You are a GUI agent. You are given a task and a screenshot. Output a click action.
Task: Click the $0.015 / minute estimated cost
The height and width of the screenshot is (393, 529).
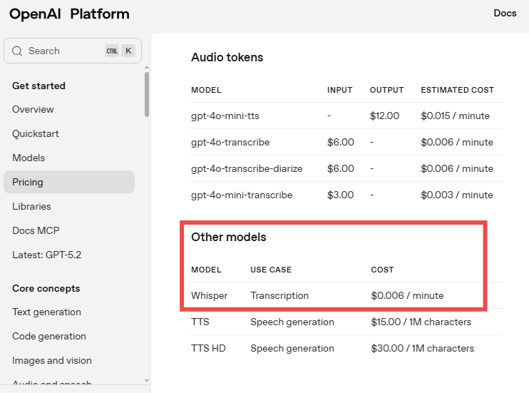coord(455,116)
